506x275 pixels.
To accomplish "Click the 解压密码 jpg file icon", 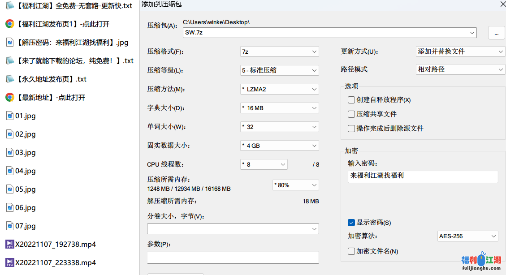I will (9, 42).
